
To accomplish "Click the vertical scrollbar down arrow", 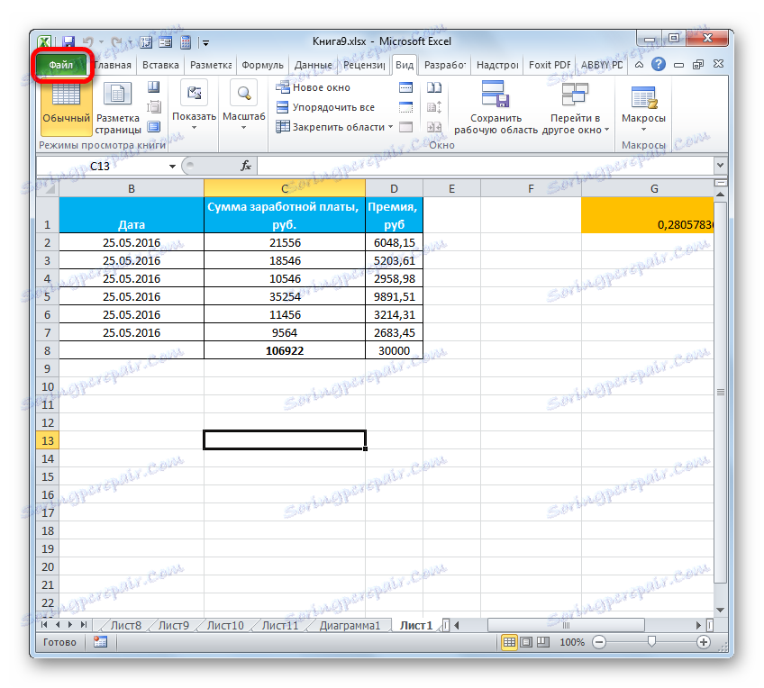I will pos(720,610).
